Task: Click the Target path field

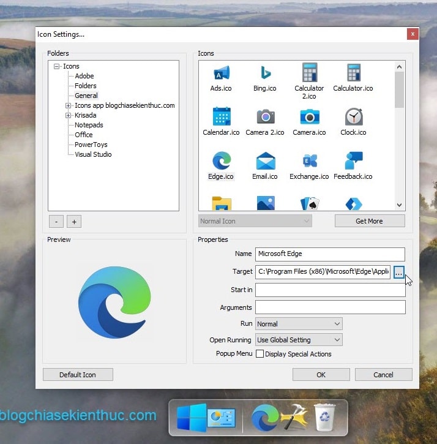Action: click(323, 272)
